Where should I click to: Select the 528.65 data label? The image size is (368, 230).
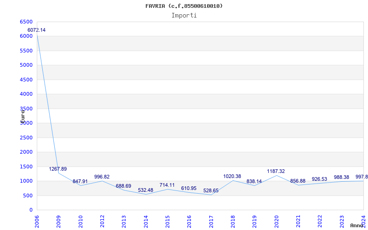[x=211, y=190]
